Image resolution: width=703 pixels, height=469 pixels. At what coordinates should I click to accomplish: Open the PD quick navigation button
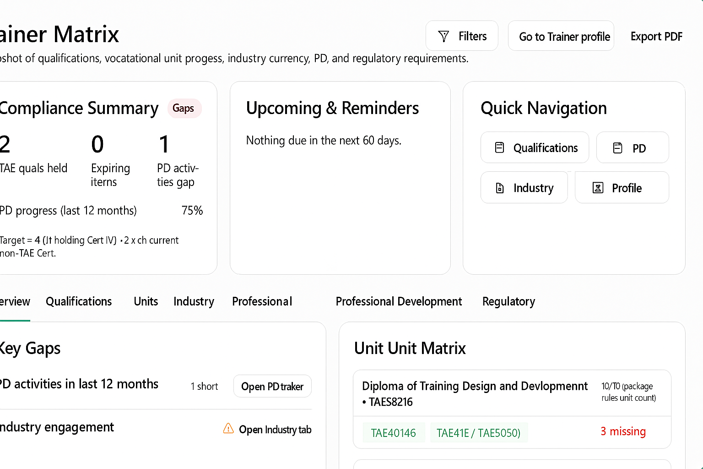[x=633, y=147]
